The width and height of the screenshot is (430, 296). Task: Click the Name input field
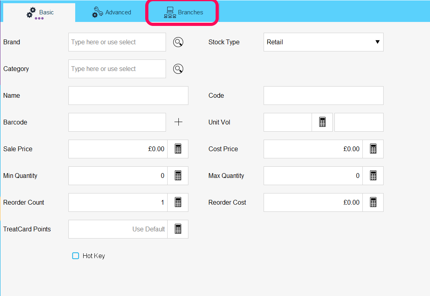coord(128,96)
